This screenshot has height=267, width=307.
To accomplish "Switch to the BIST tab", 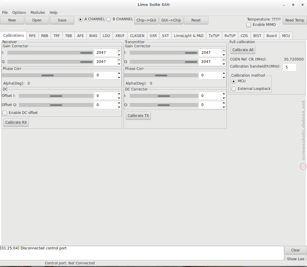I will click(257, 36).
